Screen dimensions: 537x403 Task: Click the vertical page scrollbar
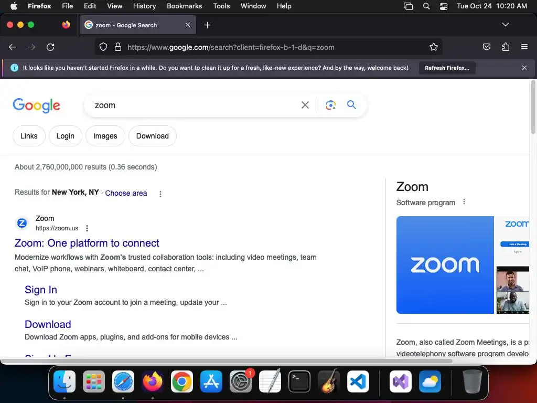coord(533,107)
